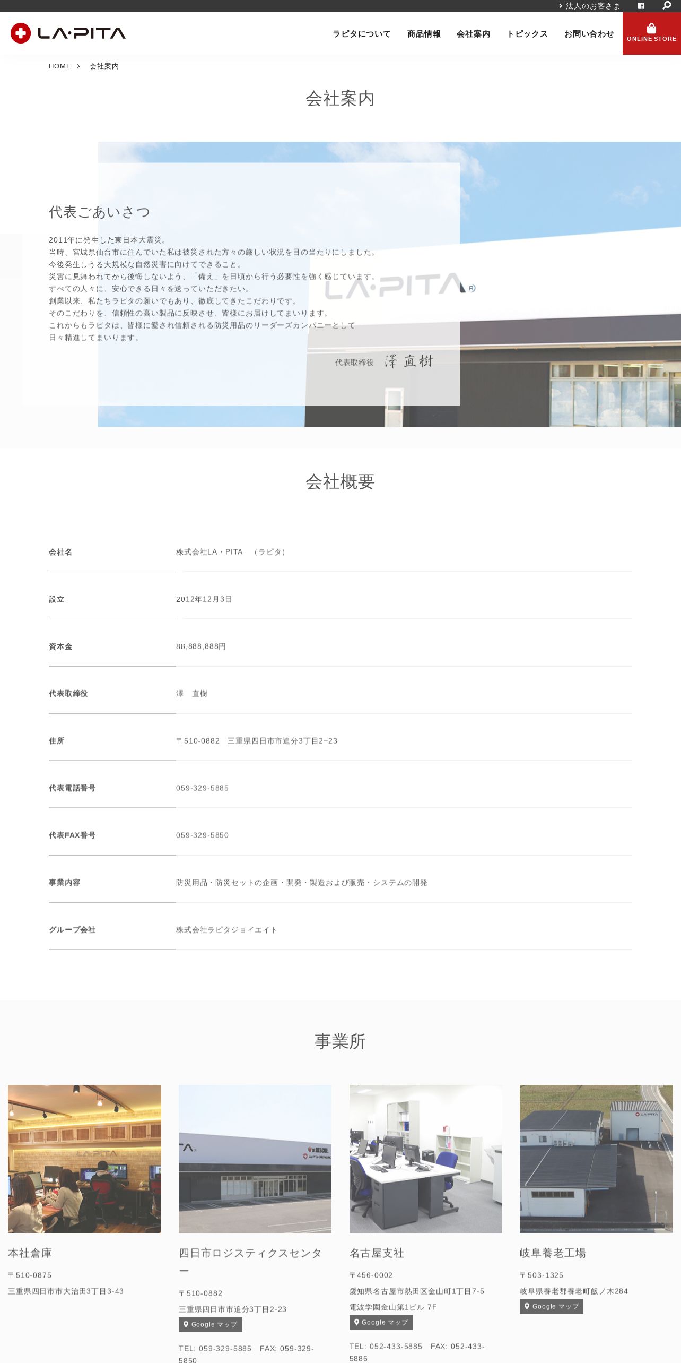Viewport: 681px width, 1363px height.
Task: Click the shopping bag icon for the online store
Action: 651,29
